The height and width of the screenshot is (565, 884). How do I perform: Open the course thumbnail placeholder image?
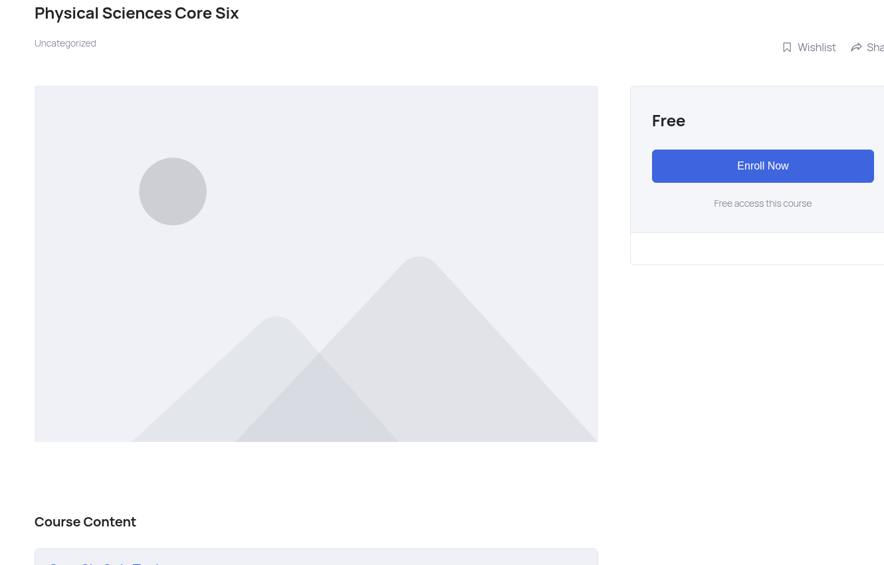click(316, 264)
